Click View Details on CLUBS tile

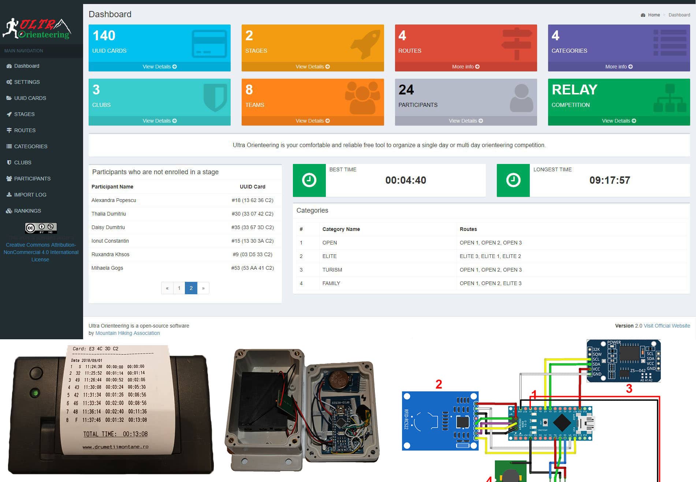(x=160, y=121)
